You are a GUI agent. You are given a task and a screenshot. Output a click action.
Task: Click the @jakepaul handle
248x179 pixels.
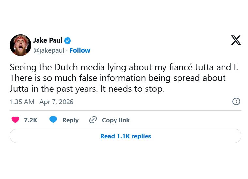click(x=49, y=50)
